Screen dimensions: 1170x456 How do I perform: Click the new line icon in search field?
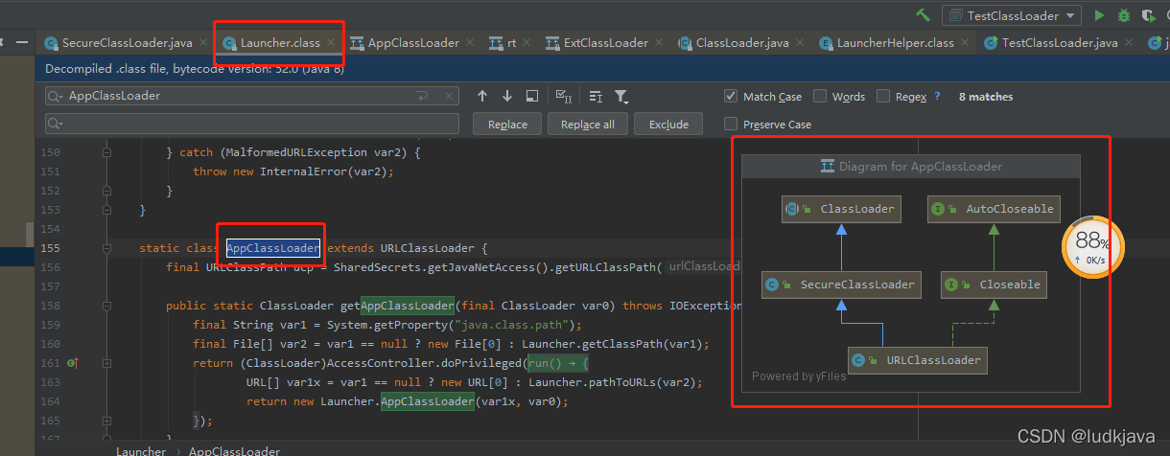click(422, 97)
